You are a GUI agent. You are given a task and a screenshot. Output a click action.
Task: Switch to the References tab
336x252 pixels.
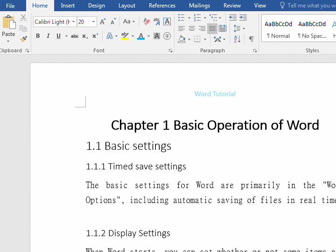[x=162, y=6]
